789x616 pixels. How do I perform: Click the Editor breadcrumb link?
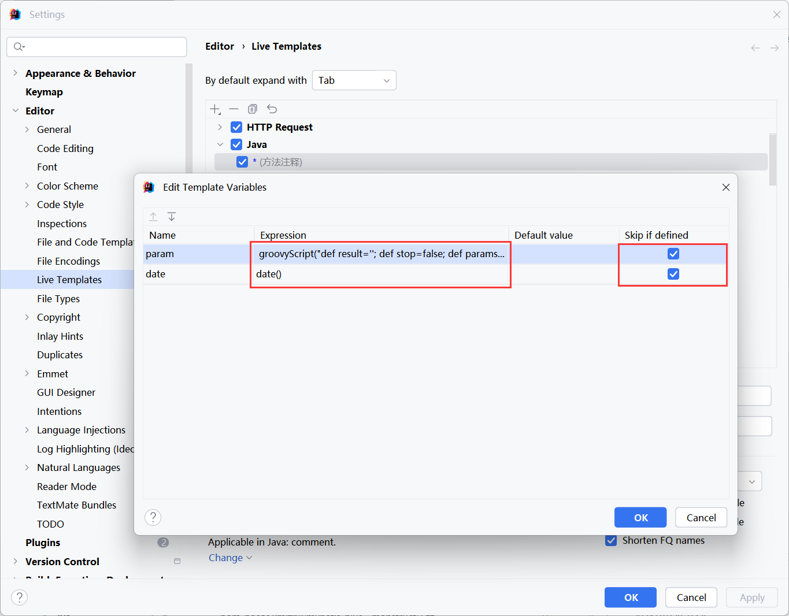[220, 46]
